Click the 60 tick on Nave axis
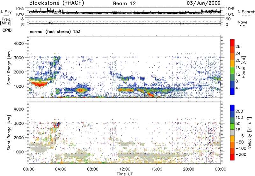Image resolution: width=255 pixels, height=176 pixels. tap(228, 19)
